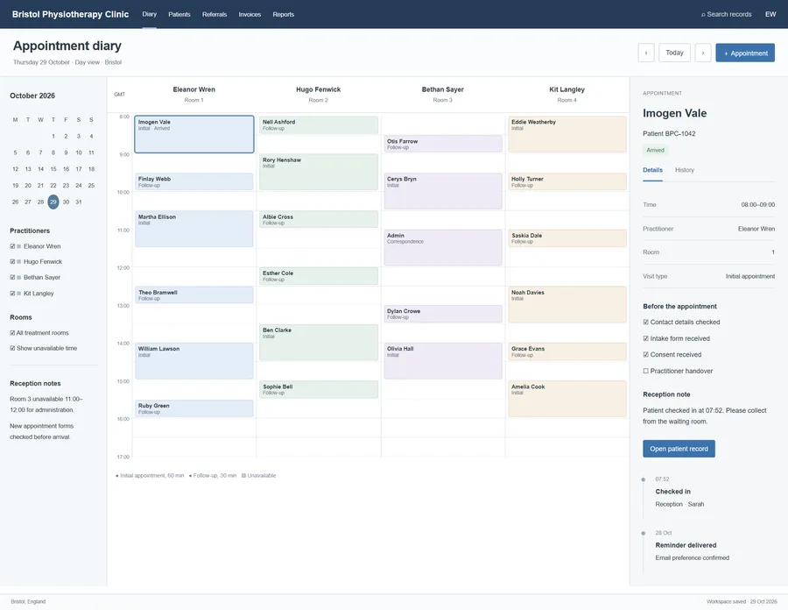Open William Lawson initial appointment
Viewport: 788px width, 610px height.
click(194, 361)
